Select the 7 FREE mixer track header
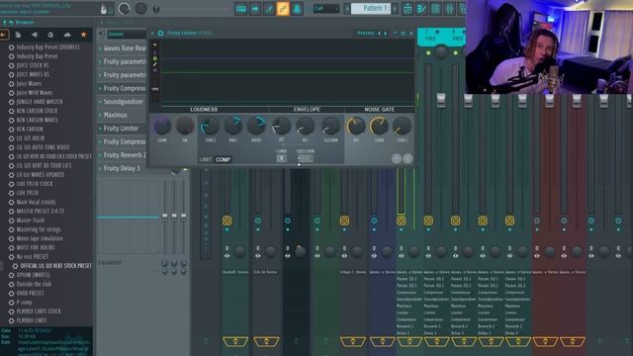 click(430, 36)
